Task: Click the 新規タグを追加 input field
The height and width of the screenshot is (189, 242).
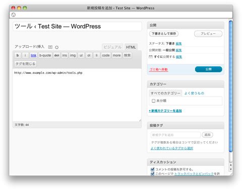Action: [x=175, y=135]
